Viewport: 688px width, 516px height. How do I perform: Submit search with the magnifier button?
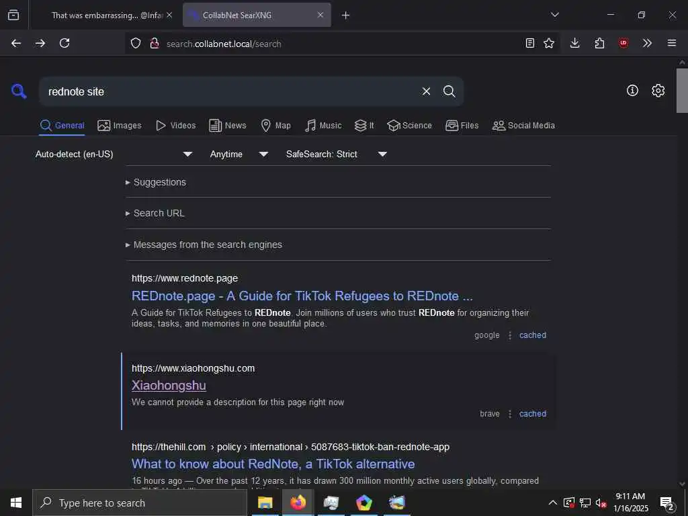tap(449, 91)
